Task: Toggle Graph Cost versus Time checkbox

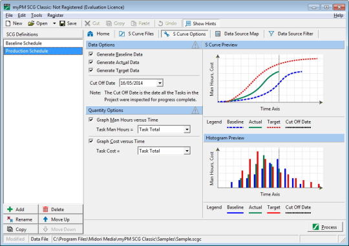Action: [x=91, y=141]
